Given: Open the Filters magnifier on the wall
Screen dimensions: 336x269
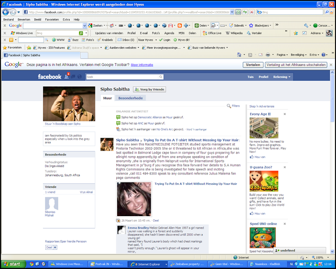Looking at the screenshot, I should (228, 106).
